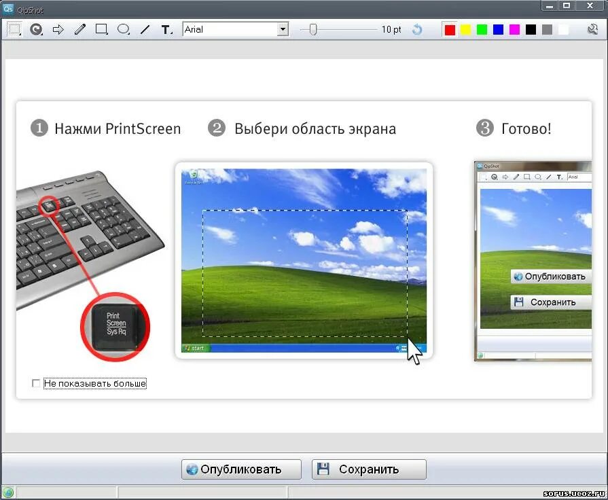Click the globe icon in status bar
Screen dimensions: 608x500
click(8, 493)
